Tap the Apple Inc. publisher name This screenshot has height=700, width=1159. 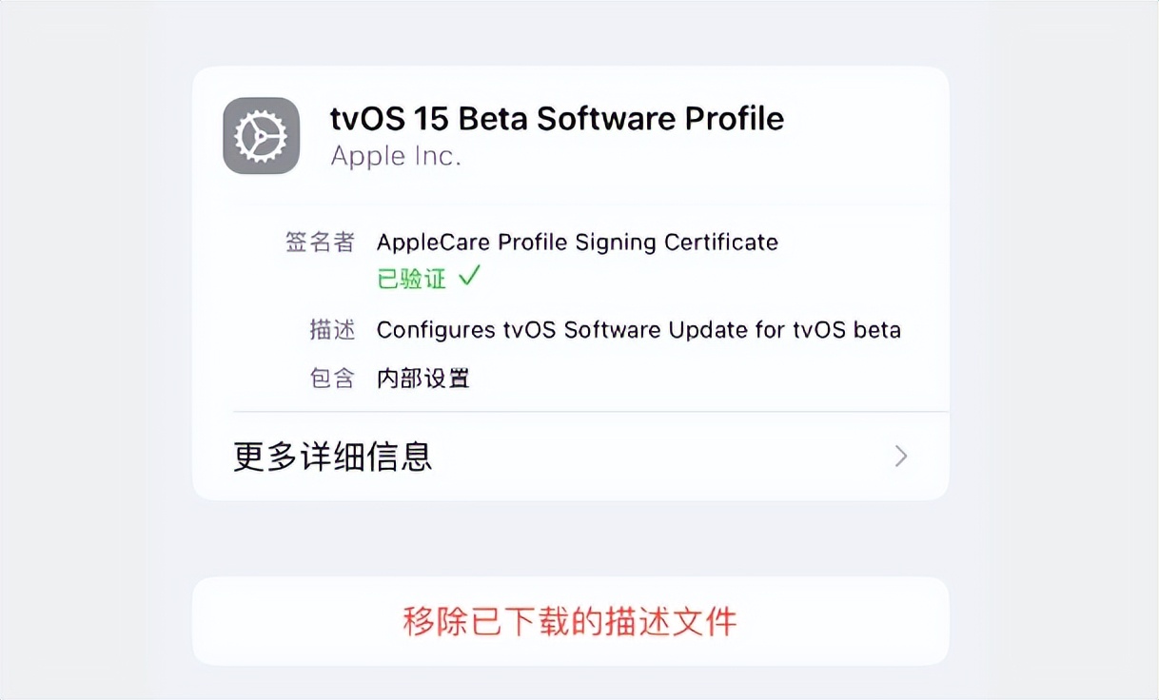(x=396, y=156)
